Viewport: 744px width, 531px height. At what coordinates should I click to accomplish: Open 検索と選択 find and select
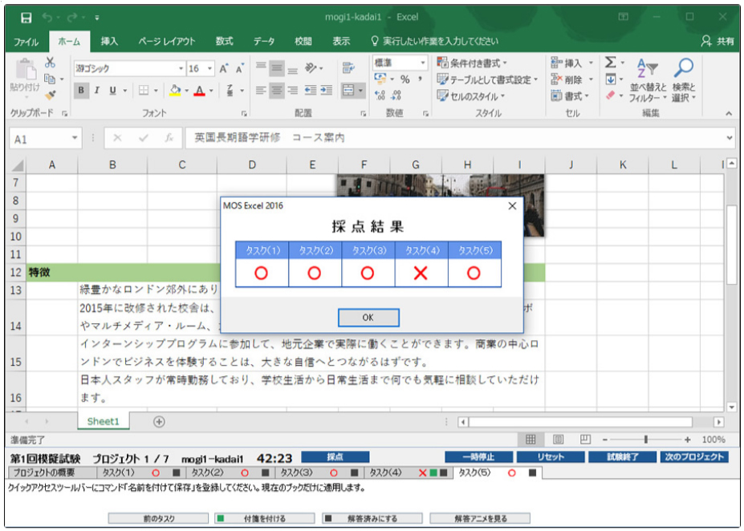click(684, 80)
